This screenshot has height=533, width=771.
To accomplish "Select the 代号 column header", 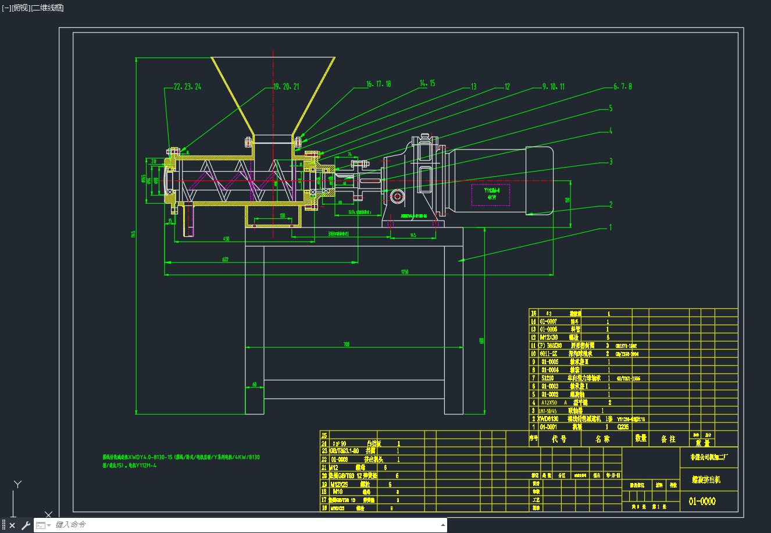I will 559,439.
